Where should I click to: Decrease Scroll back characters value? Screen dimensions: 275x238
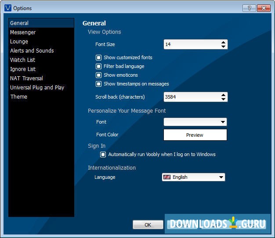coord(223,99)
